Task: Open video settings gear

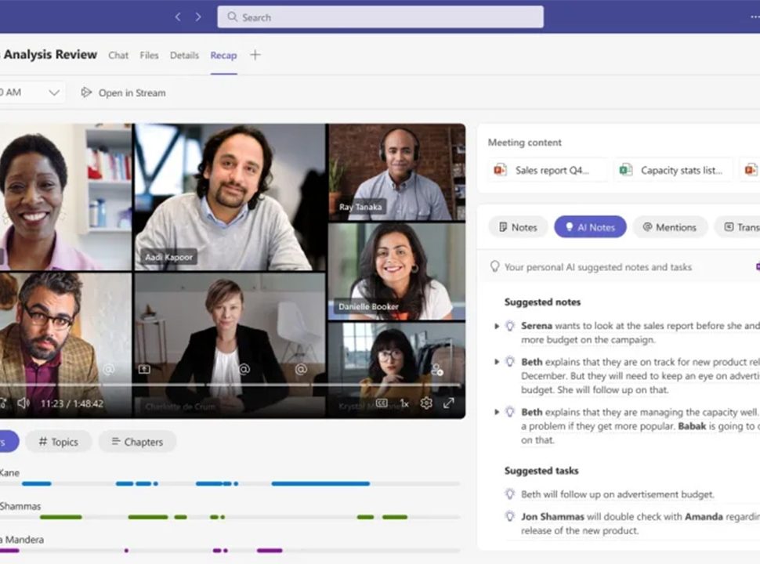Action: 426,403
